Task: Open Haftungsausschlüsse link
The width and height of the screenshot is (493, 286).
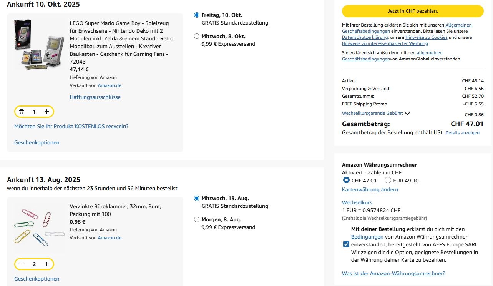Action: pos(95,97)
